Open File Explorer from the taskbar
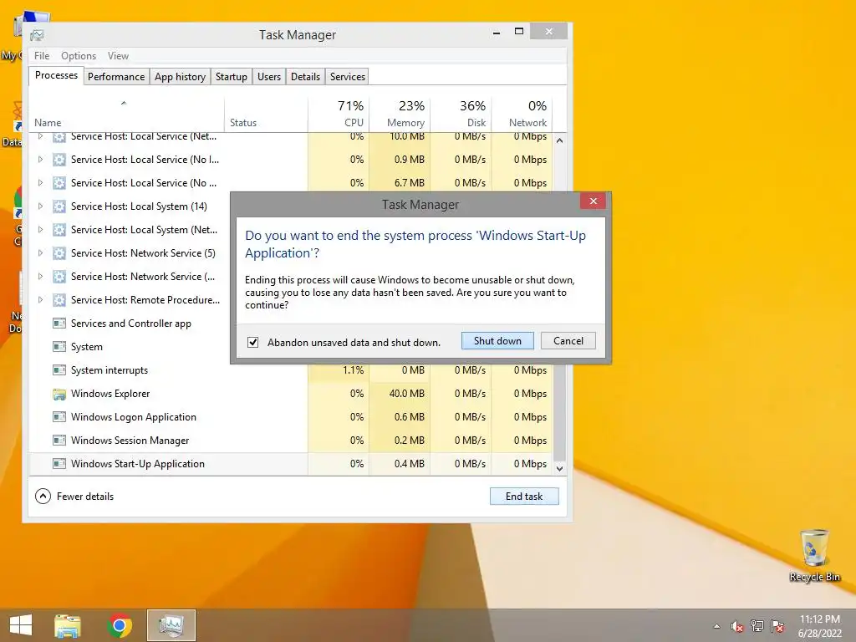The width and height of the screenshot is (856, 642). point(68,625)
